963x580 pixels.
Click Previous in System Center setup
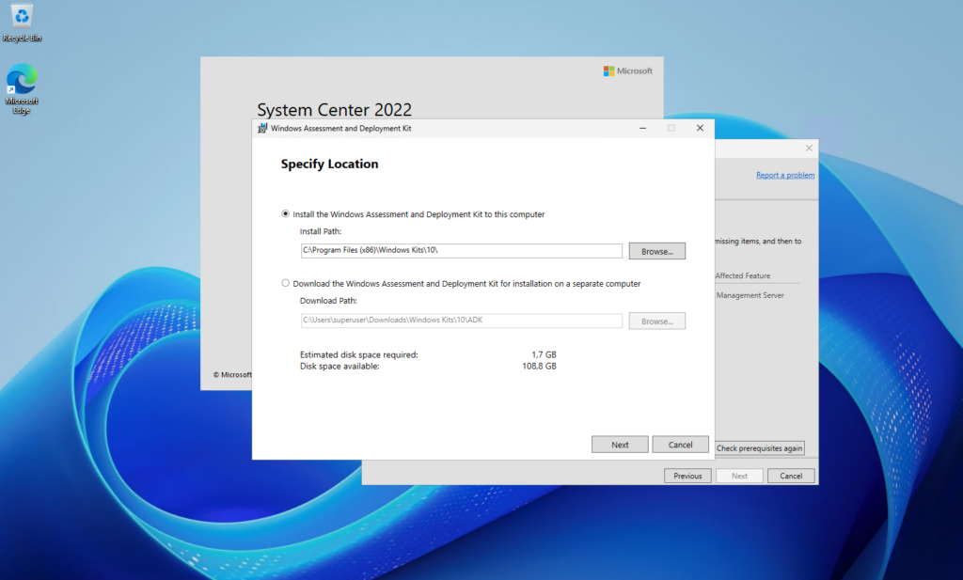pyautogui.click(x=687, y=476)
